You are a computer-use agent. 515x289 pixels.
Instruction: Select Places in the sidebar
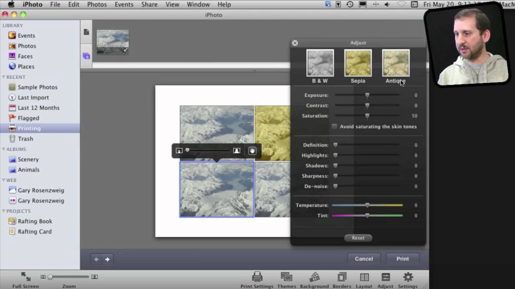point(26,67)
